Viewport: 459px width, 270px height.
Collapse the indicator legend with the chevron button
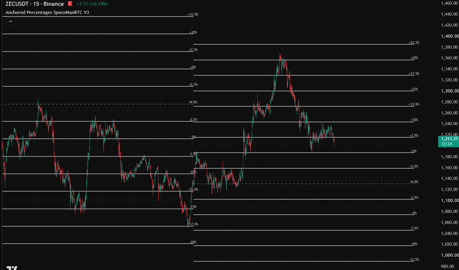(x=10, y=22)
